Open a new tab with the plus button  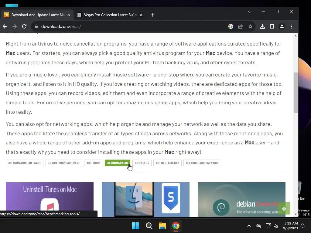[152, 15]
